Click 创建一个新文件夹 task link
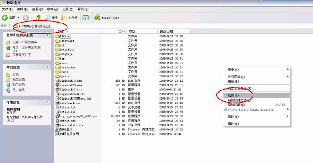Image resolution: width=313 pixels, height=163 pixels. click(24, 42)
